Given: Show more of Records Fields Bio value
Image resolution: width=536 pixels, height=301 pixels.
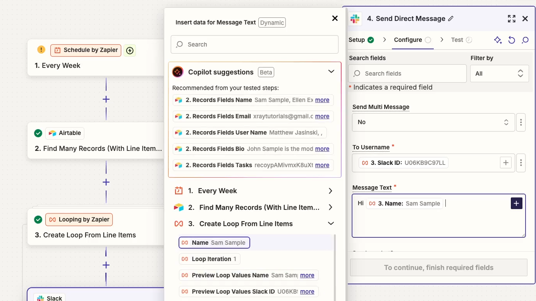Looking at the screenshot, I should click(x=322, y=149).
